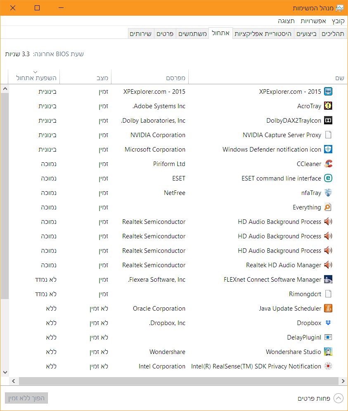Select the Piriform Ltd publisher cell
The width and height of the screenshot is (348, 411).
pos(169,164)
